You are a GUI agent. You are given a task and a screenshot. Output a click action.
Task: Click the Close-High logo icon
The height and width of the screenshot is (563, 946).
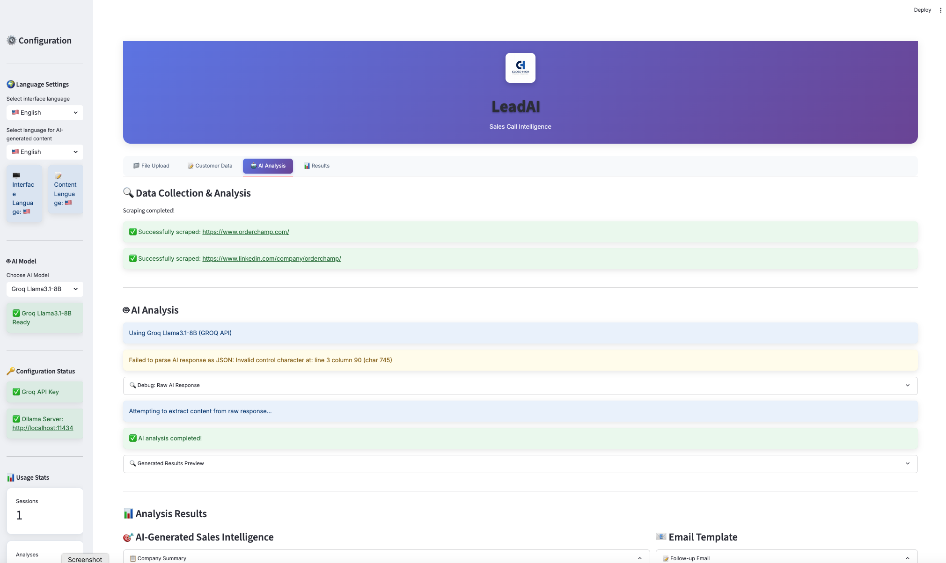click(520, 68)
